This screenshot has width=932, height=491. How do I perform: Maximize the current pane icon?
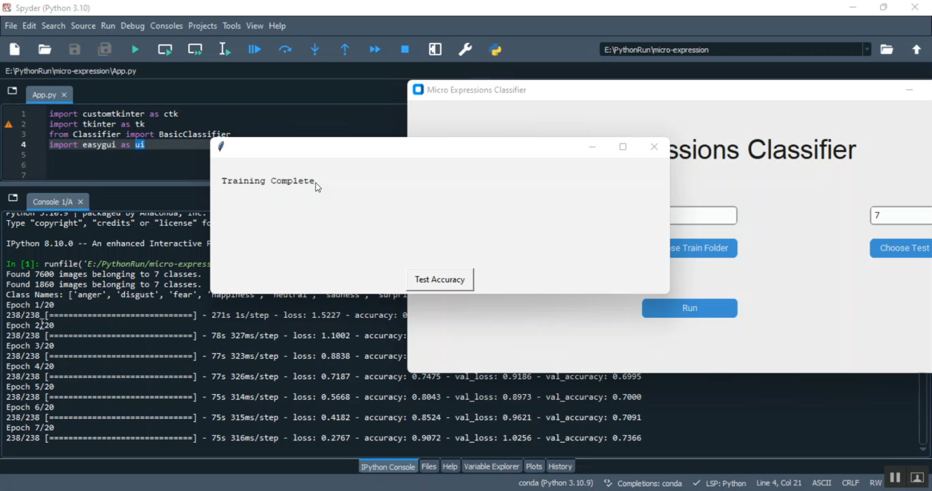(435, 50)
